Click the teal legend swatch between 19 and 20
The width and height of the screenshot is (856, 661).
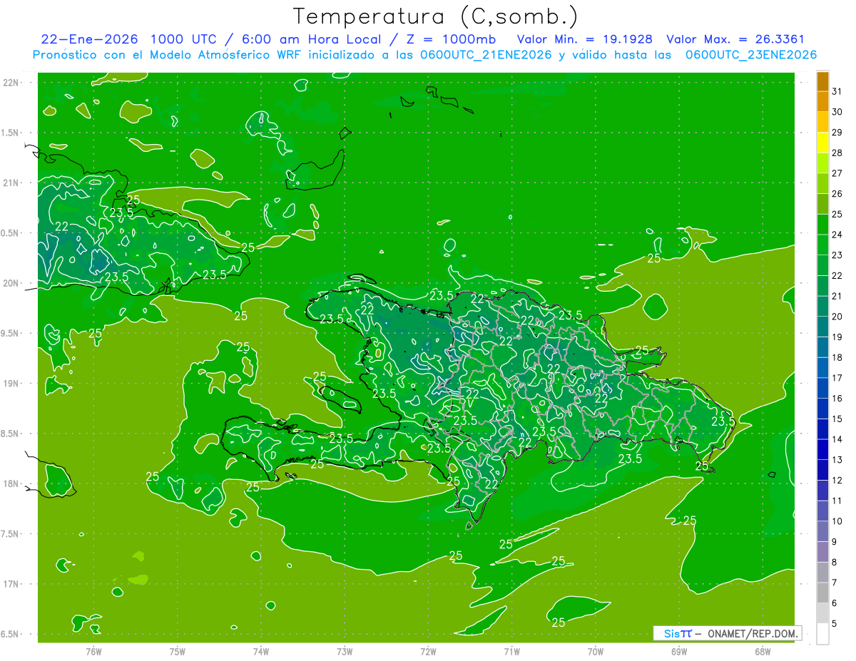(x=822, y=327)
